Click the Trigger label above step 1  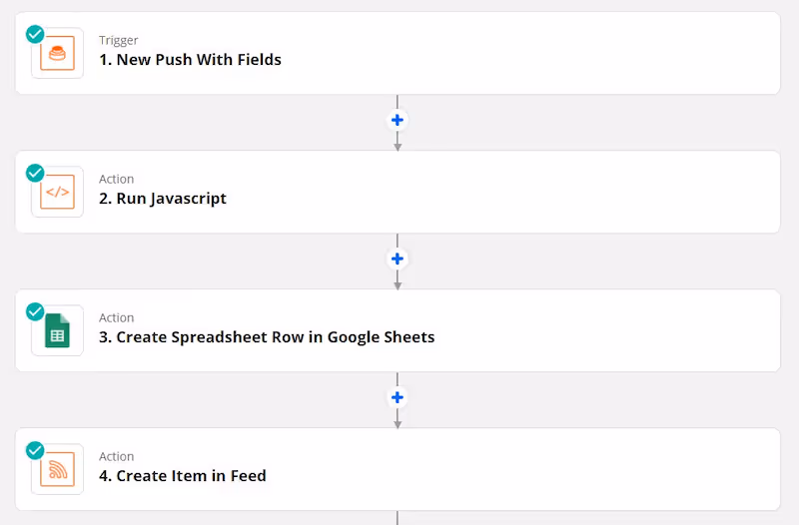[118, 41]
